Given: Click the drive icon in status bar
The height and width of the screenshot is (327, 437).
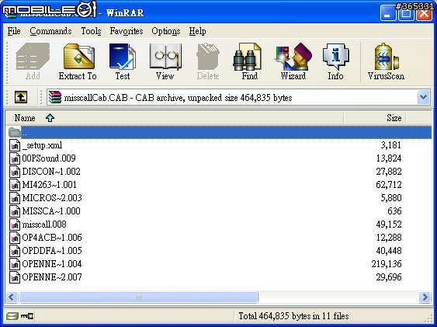Looking at the screenshot, I should [12, 316].
